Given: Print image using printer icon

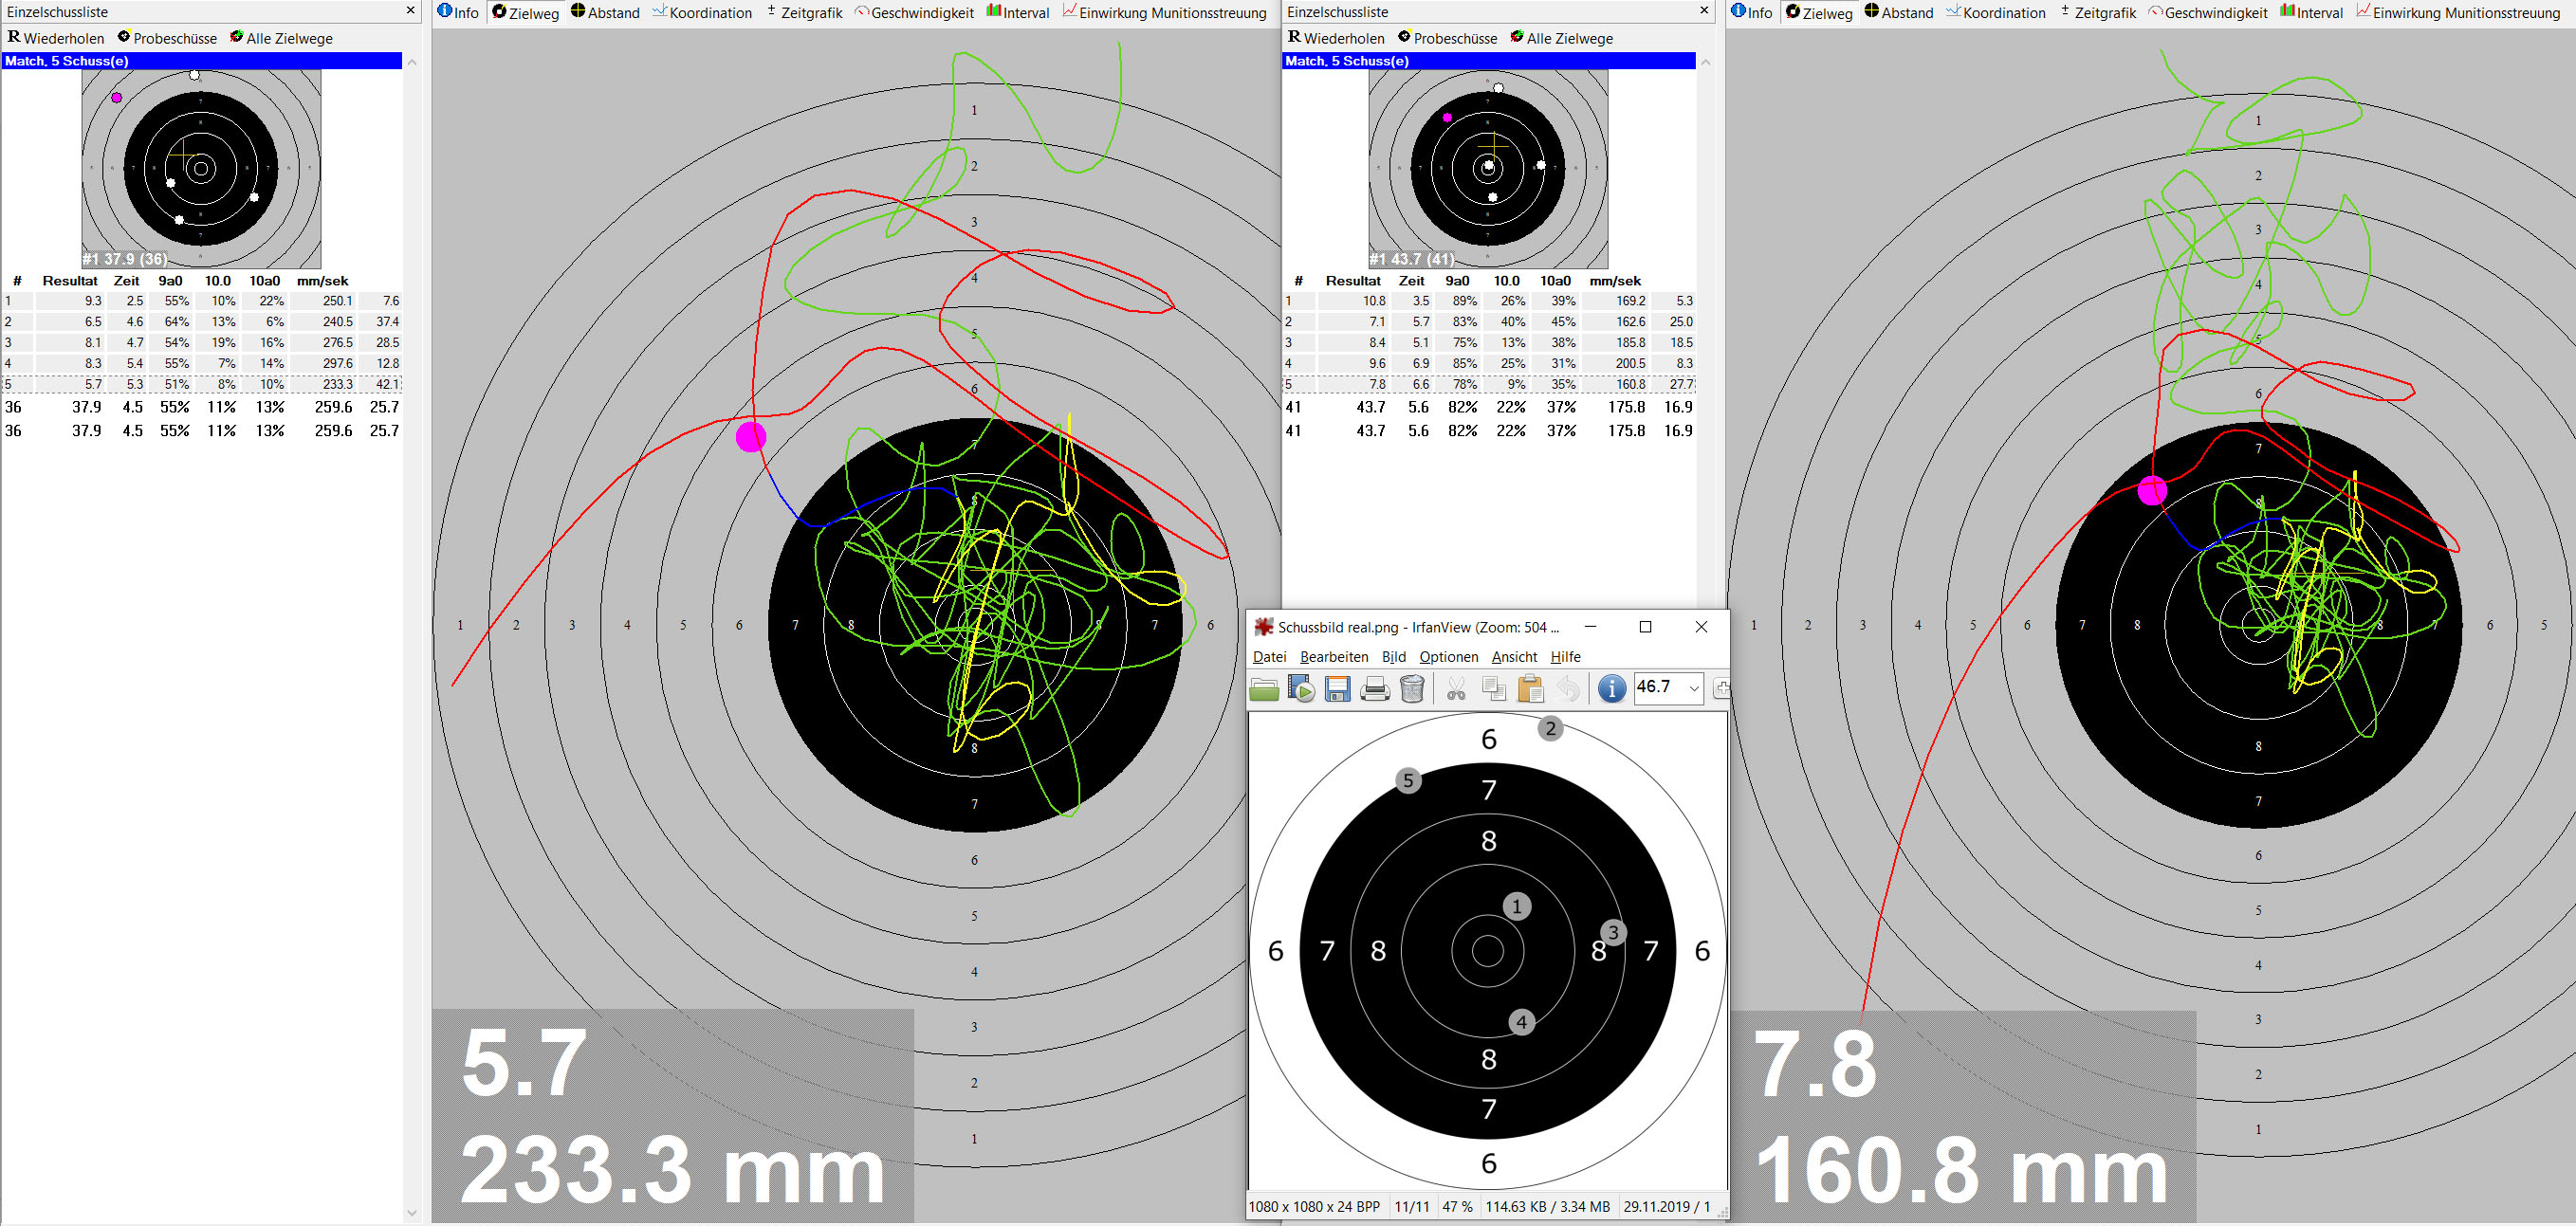Looking at the screenshot, I should (1375, 689).
